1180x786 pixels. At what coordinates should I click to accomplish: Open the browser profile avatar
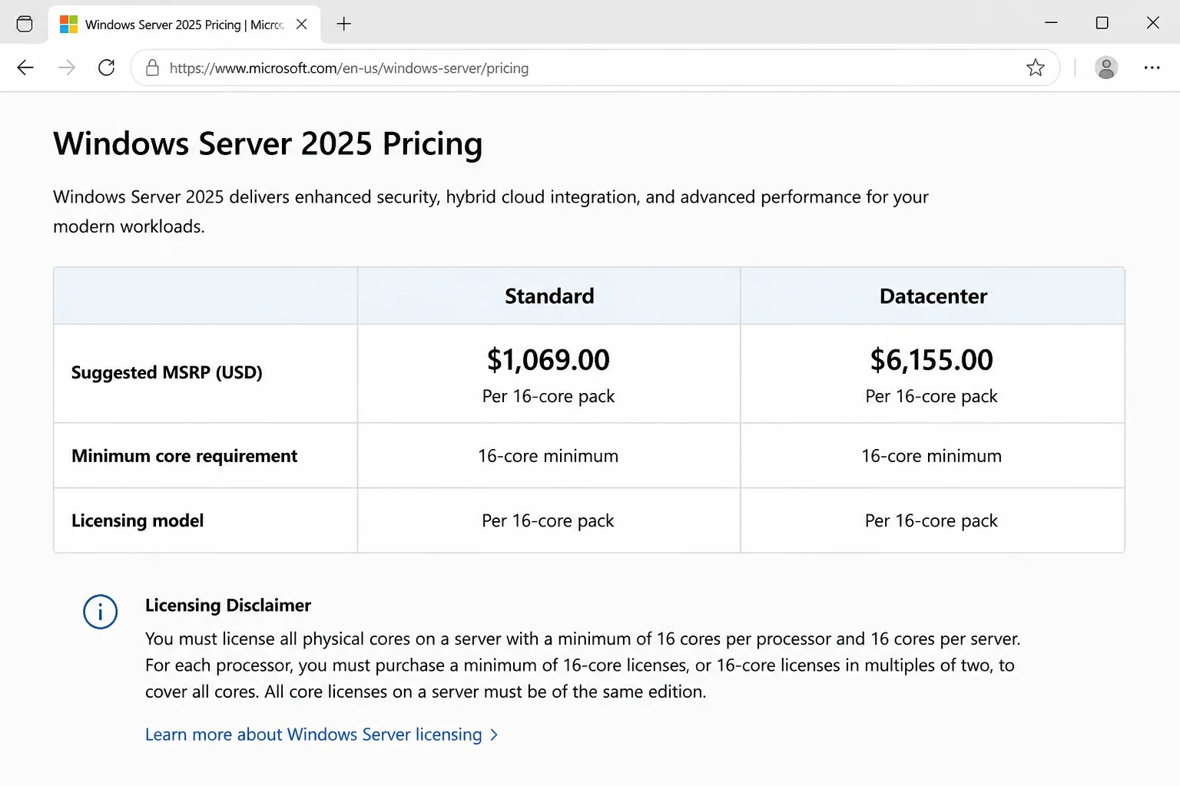point(1106,68)
